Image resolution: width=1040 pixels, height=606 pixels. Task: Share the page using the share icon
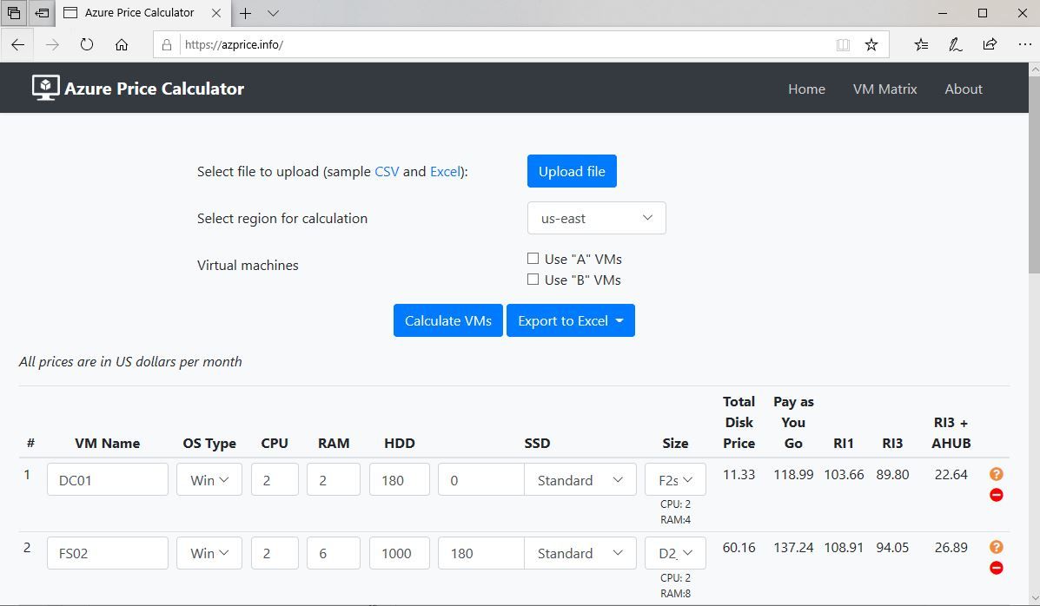tap(990, 44)
